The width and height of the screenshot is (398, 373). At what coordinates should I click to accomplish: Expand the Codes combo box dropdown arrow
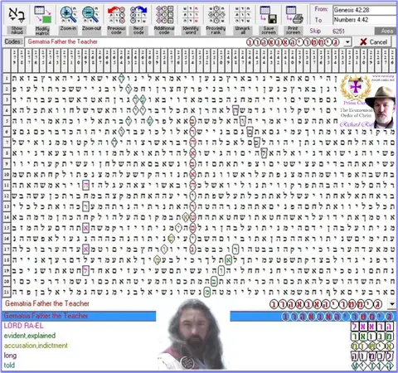pyautogui.click(x=347, y=42)
